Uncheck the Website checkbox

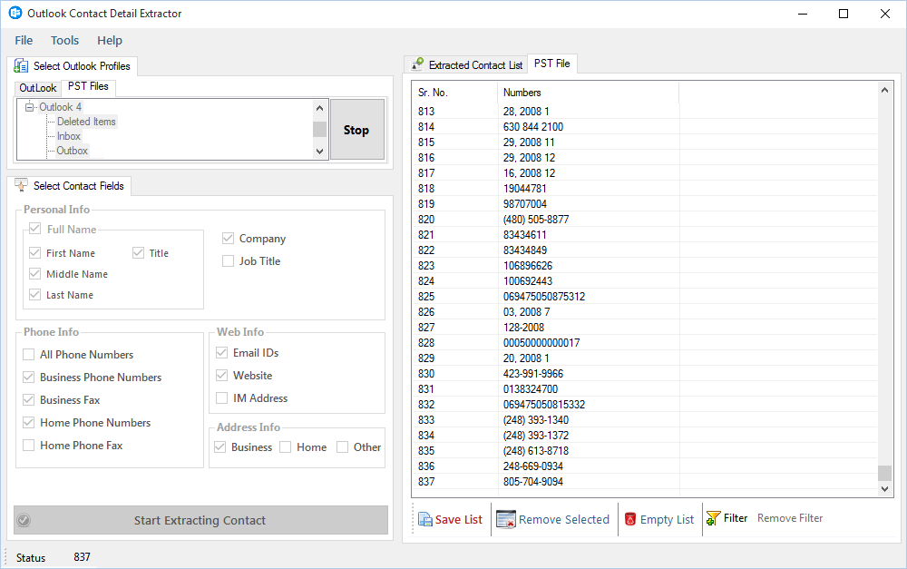coord(221,375)
